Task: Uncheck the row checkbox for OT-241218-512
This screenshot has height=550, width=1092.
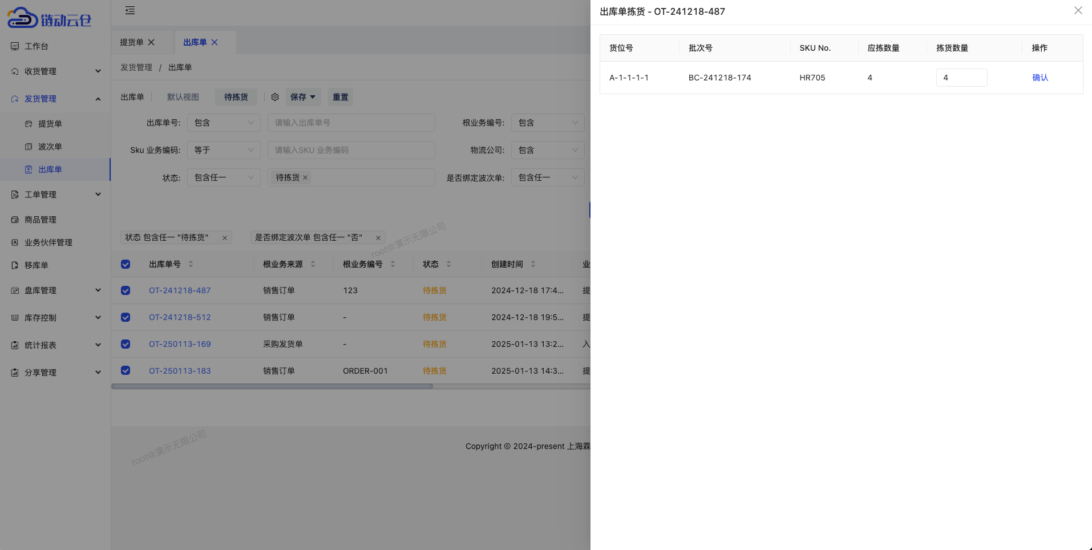Action: (x=126, y=317)
